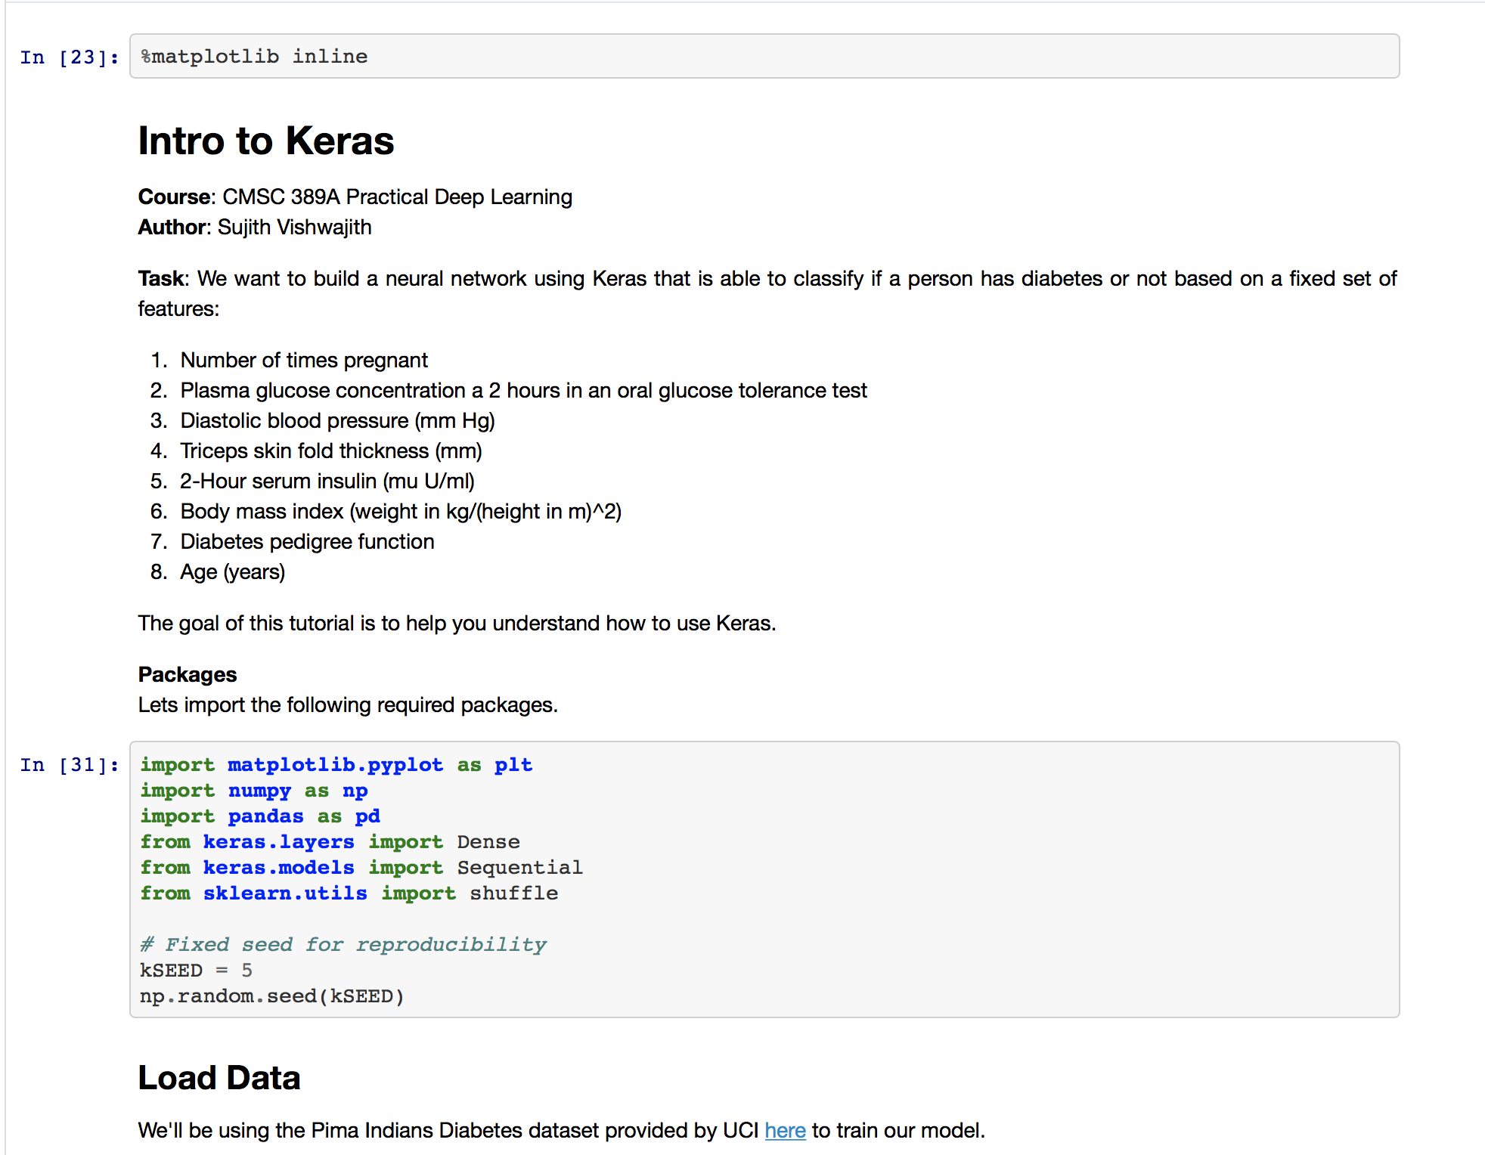Click the 'Fixed seed for reproducibility' comment

pyautogui.click(x=343, y=945)
